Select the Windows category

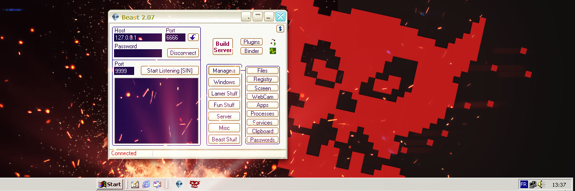(x=224, y=82)
